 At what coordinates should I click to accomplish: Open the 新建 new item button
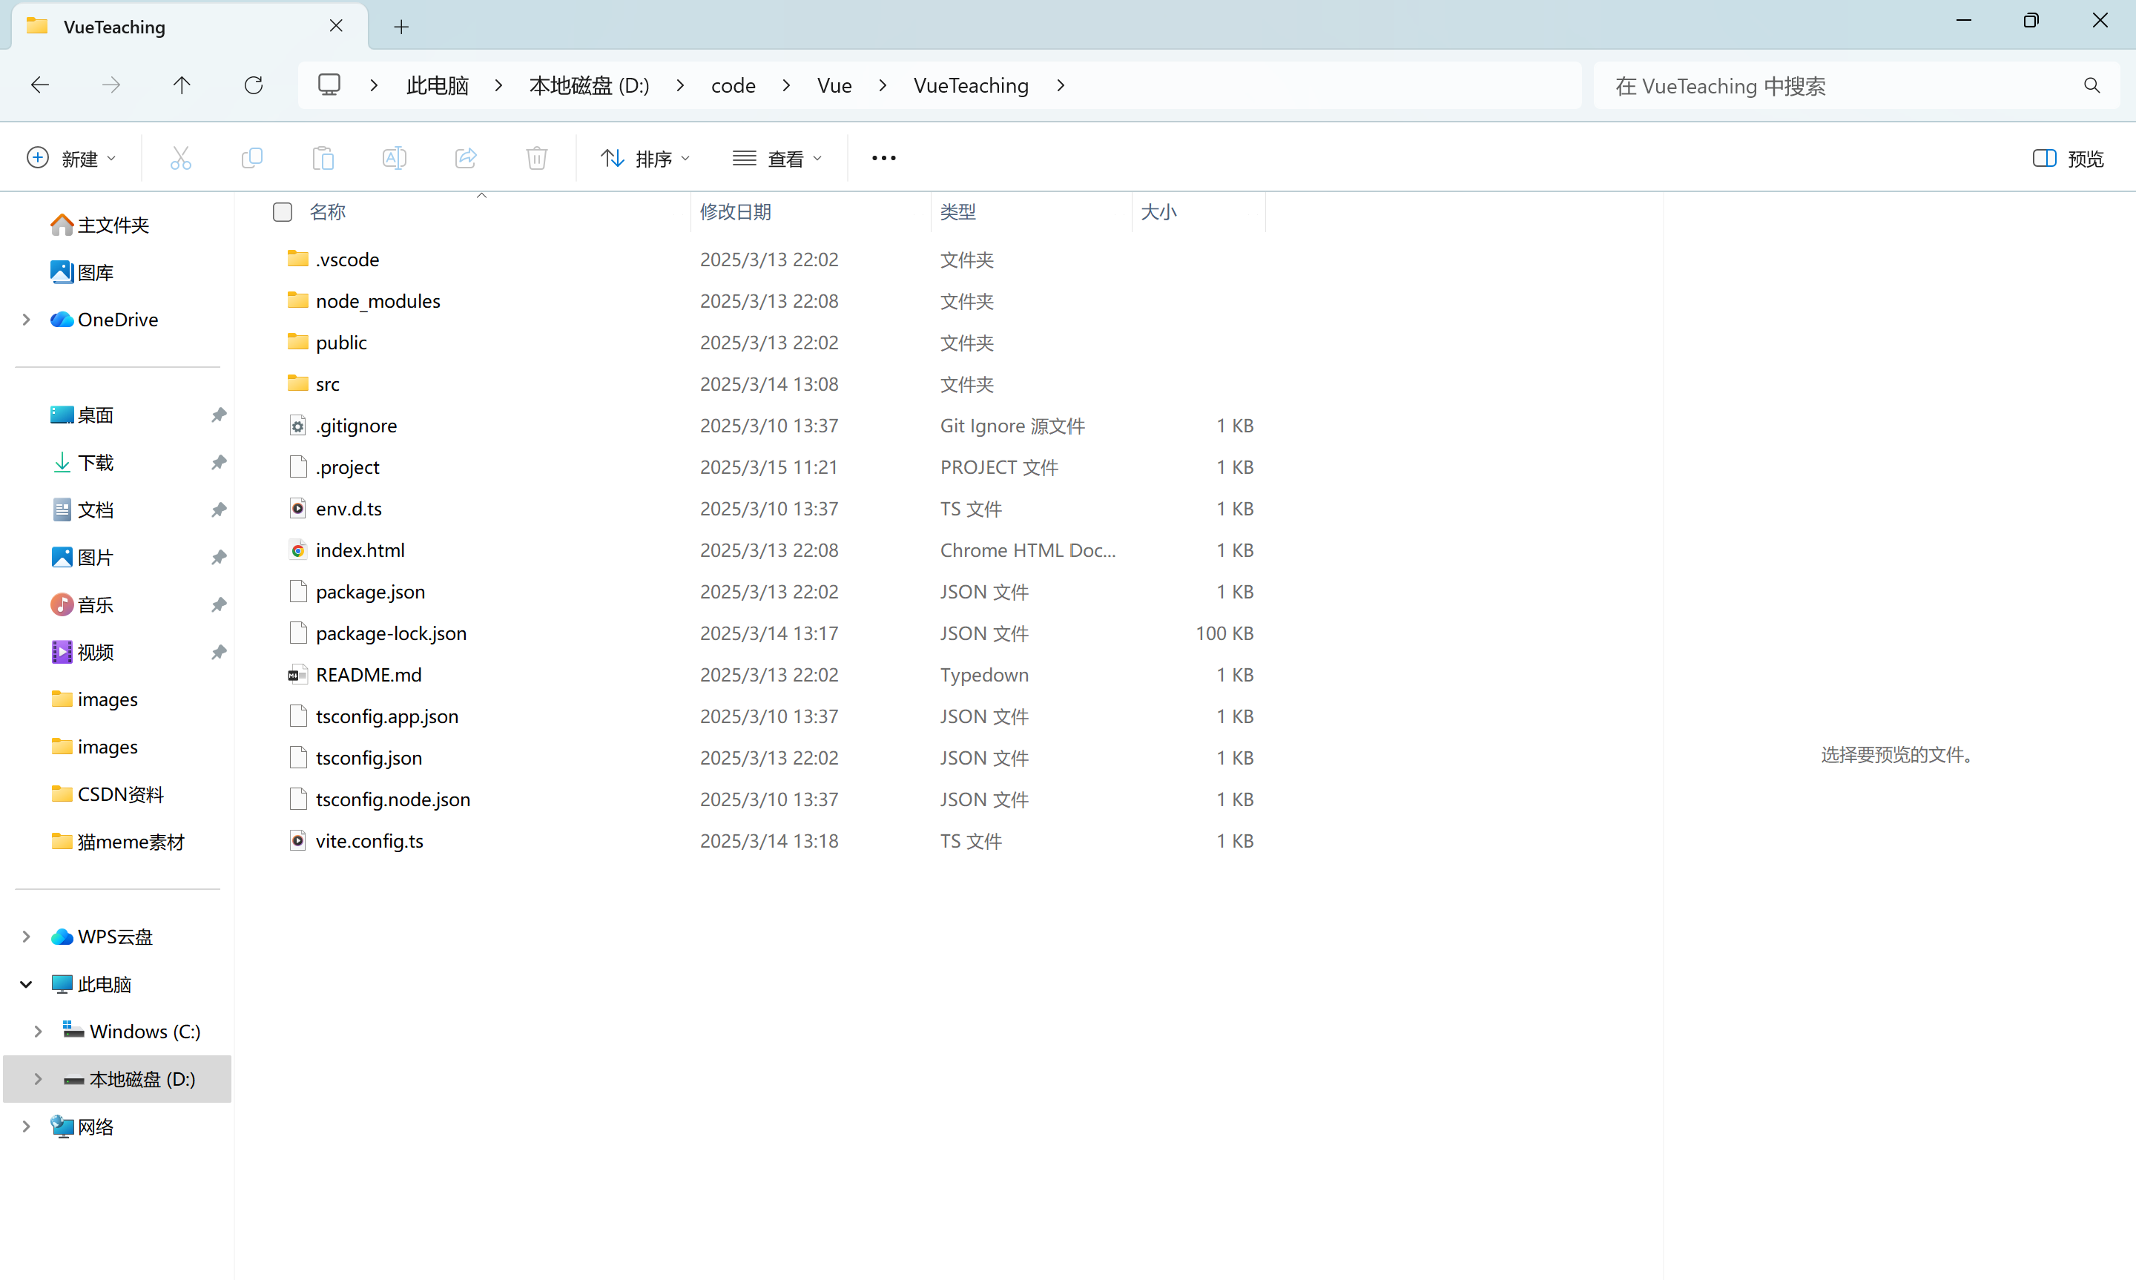72,159
